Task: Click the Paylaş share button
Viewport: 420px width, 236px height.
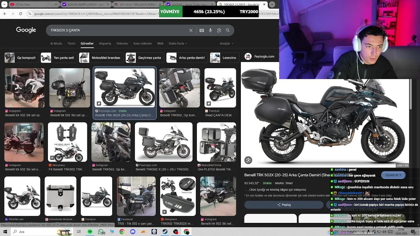Action: 284,205
